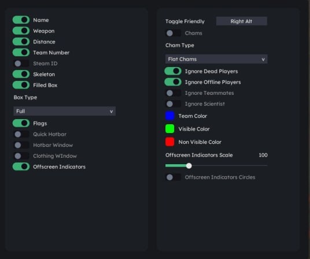Switch off the Skeleton toggle
310x259 pixels.
(x=21, y=74)
